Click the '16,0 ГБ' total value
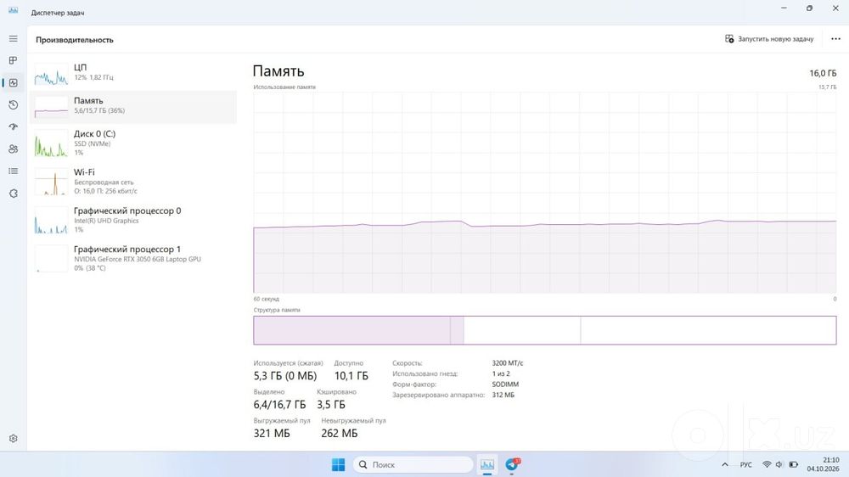Viewport: 849px width, 477px height. click(x=823, y=73)
